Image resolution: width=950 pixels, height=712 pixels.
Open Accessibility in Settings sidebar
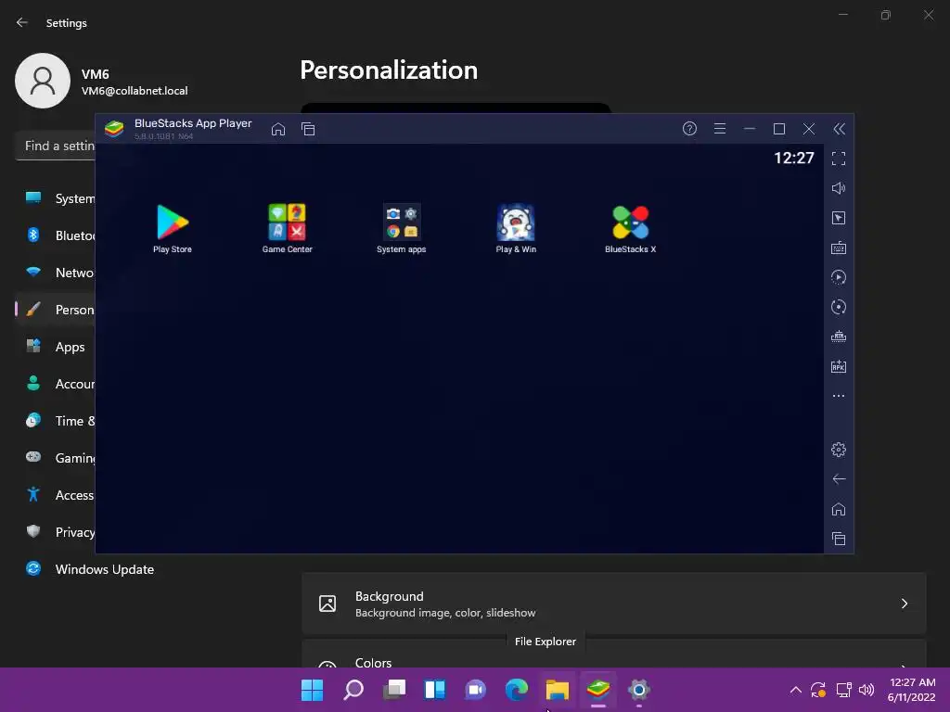tap(55, 495)
